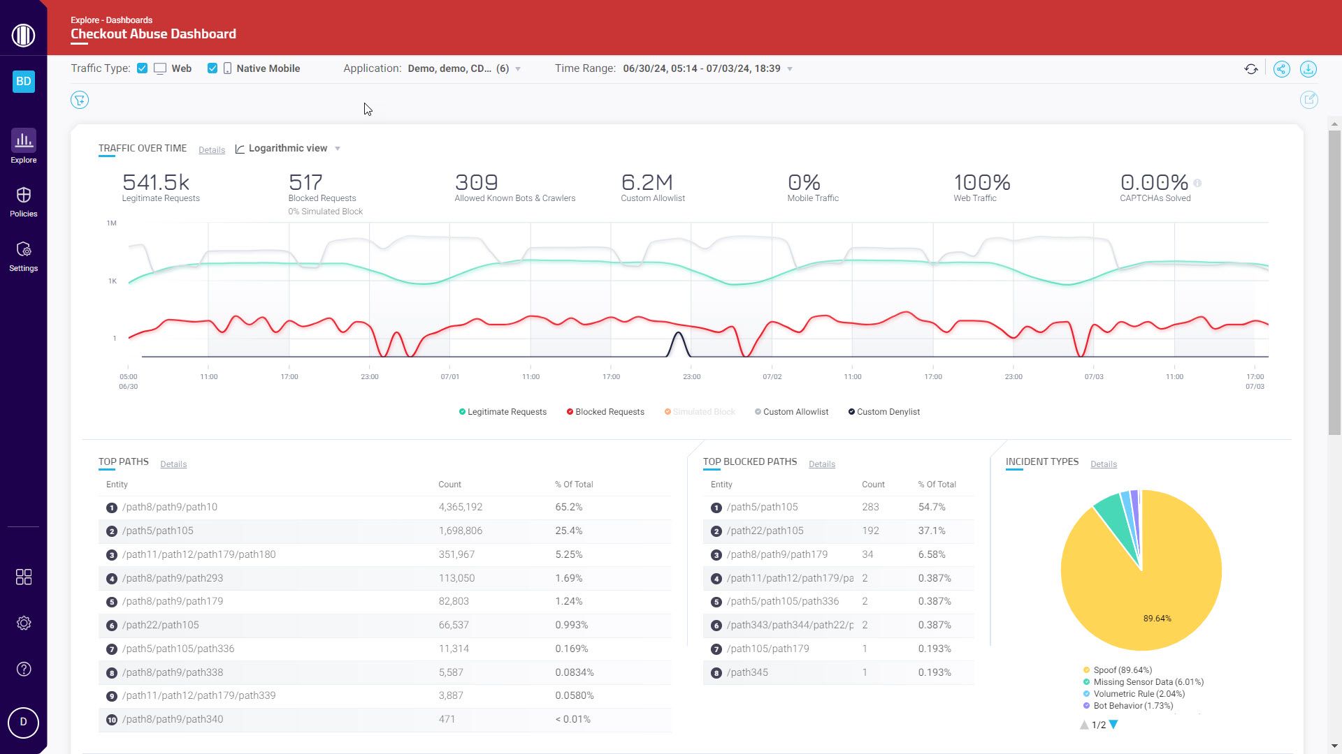Open the help question mark icon
This screenshot has width=1342, height=754.
pos(23,669)
